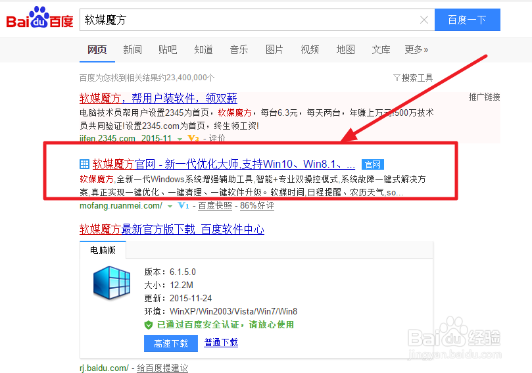Open the 文库 tab
Viewport: 532px width, 373px height.
point(381,50)
